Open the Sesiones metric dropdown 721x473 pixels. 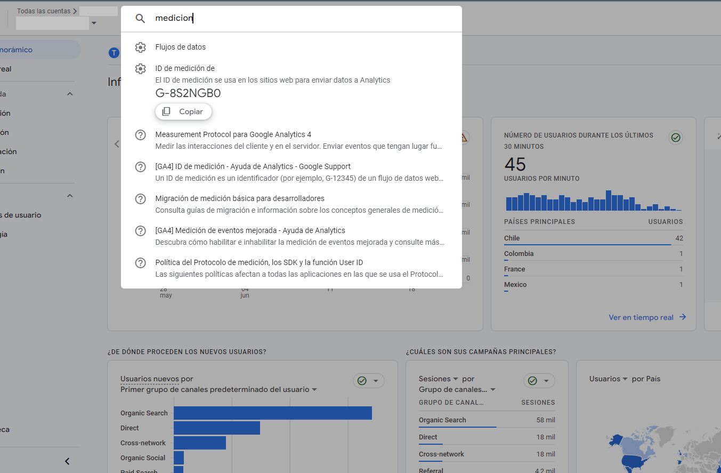point(456,379)
